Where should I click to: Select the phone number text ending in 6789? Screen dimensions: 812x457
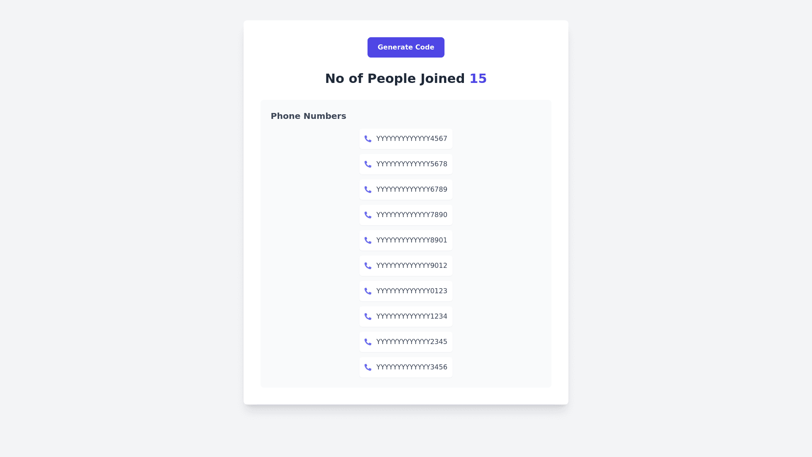411,190
